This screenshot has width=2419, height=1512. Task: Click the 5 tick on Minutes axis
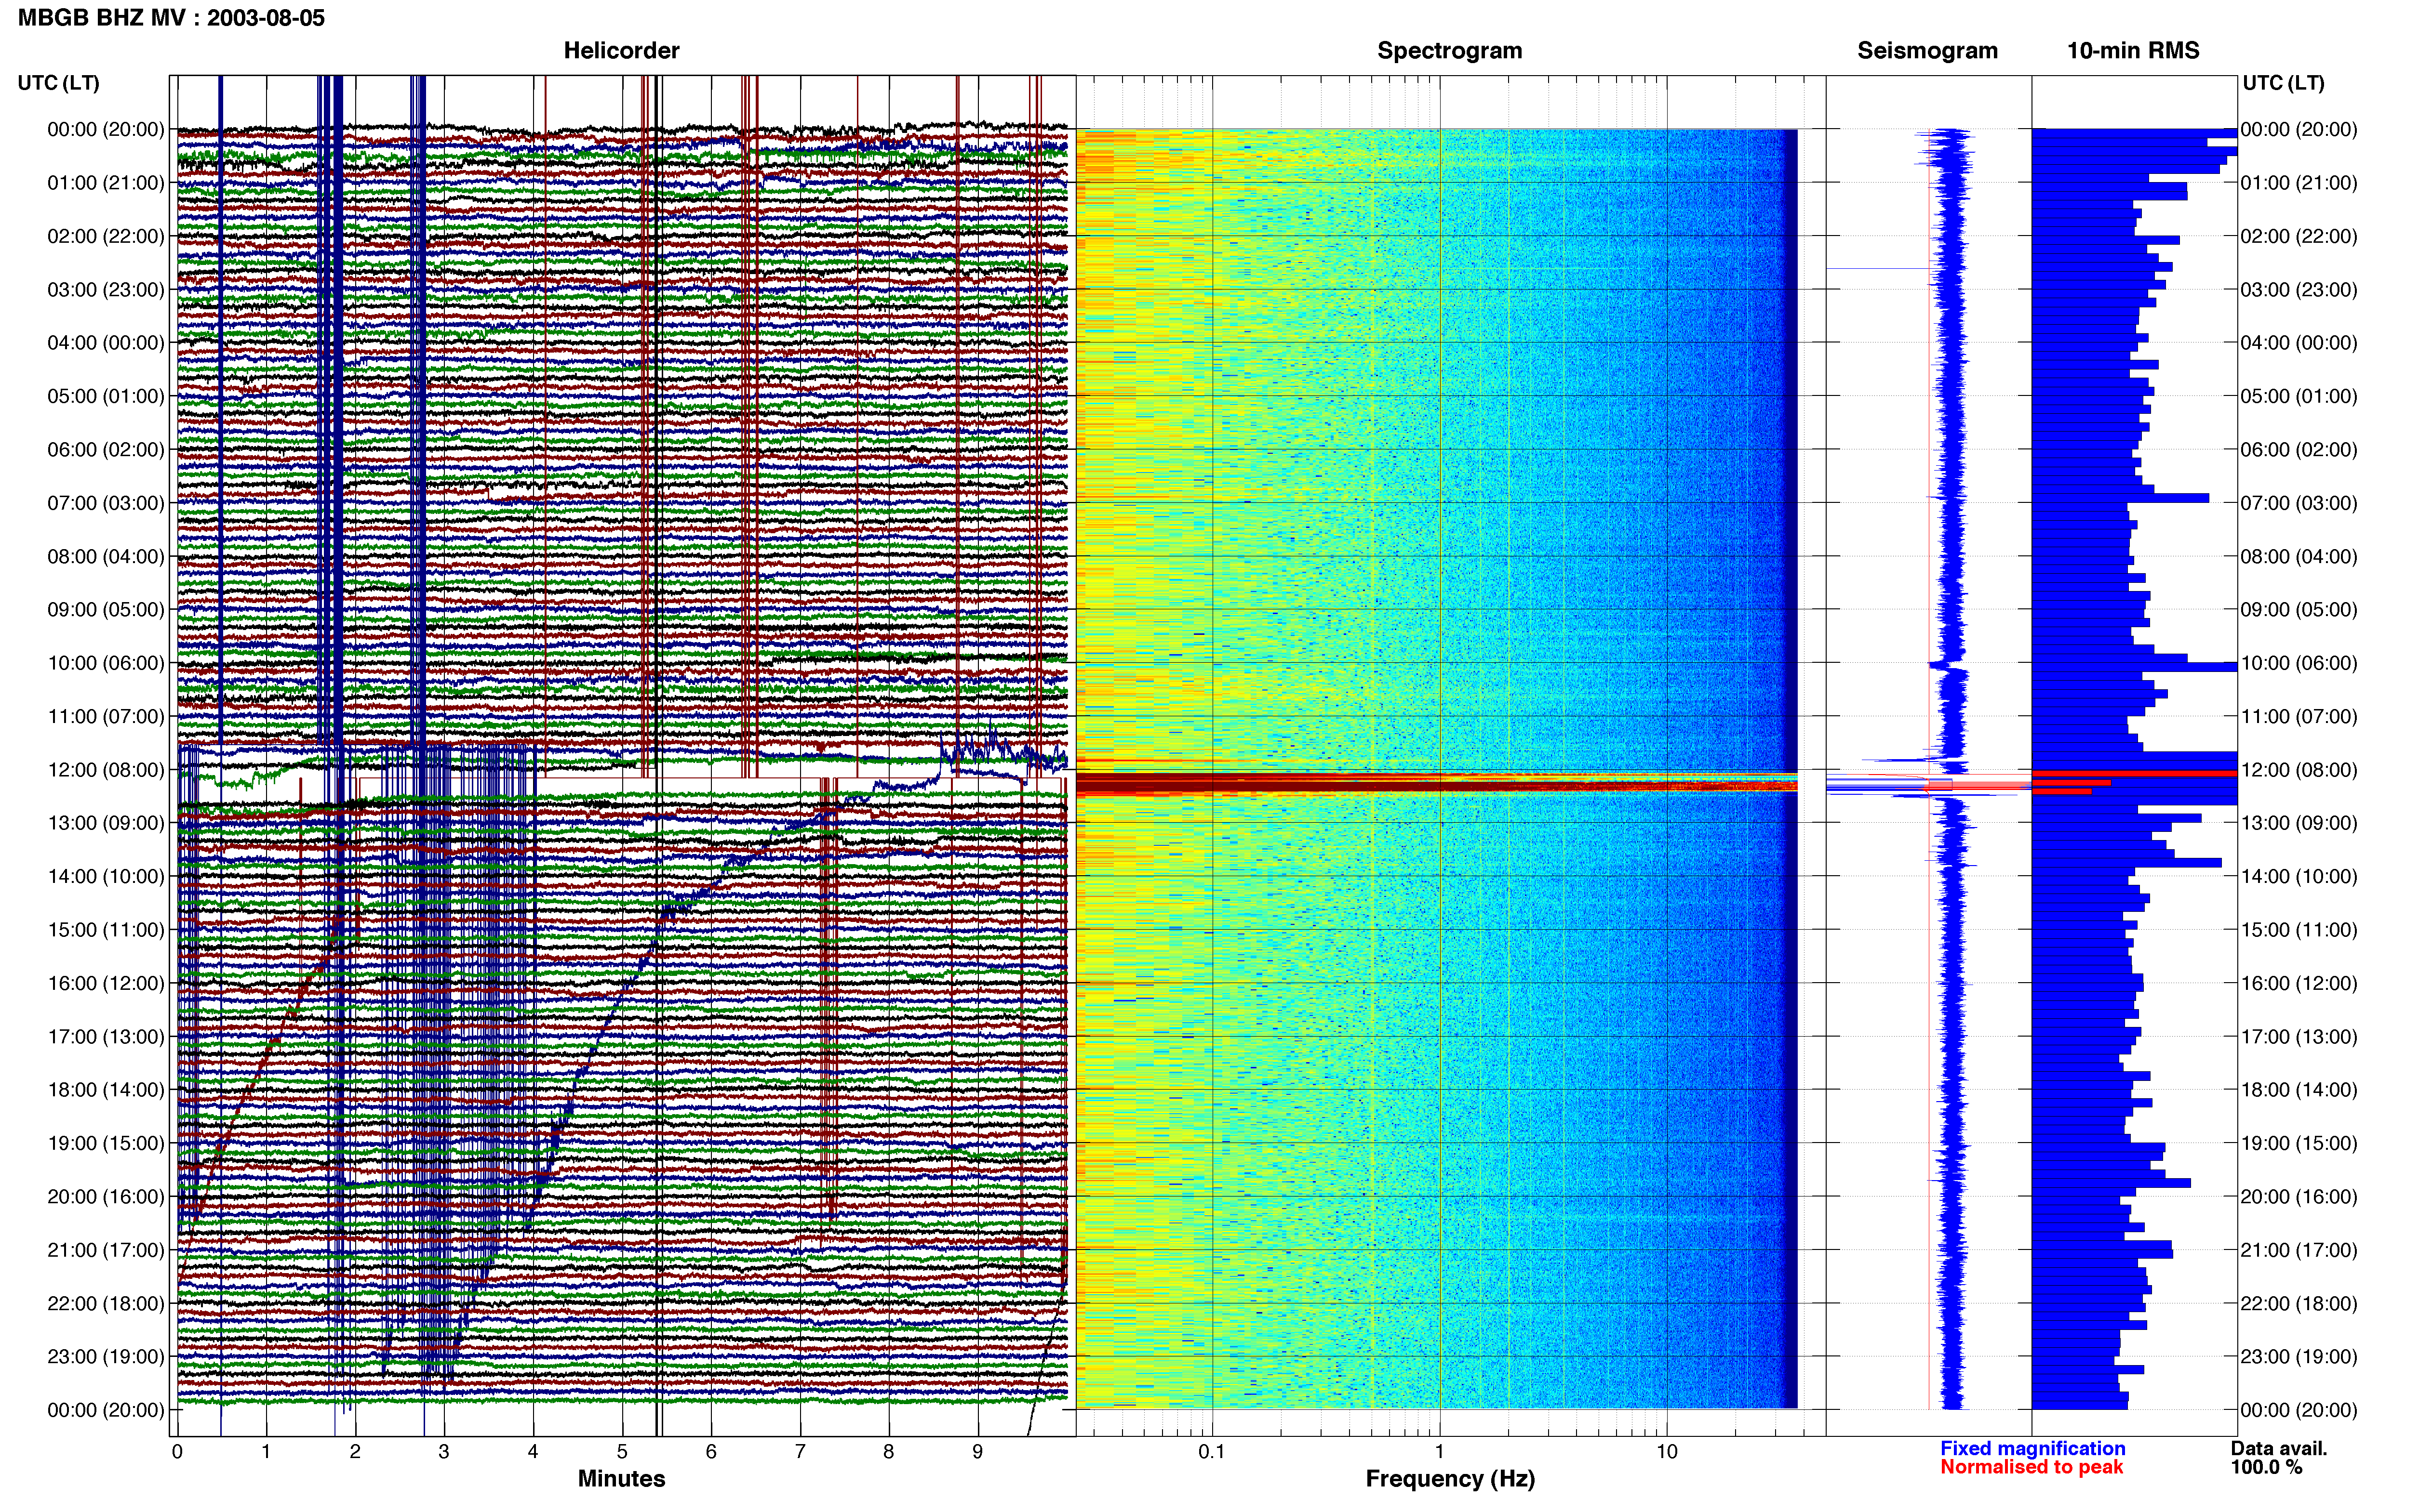(622, 1452)
